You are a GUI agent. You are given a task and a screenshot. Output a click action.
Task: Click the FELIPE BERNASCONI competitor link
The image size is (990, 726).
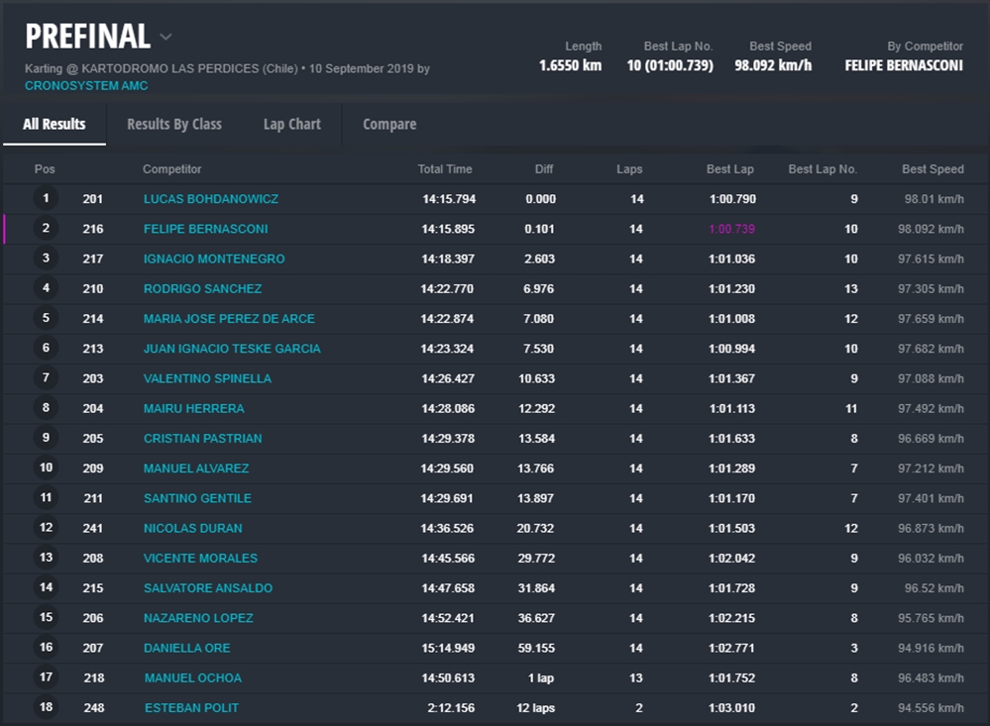coord(205,229)
